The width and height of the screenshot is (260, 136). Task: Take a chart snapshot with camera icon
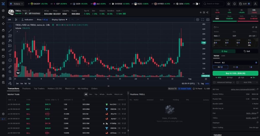coord(208,20)
